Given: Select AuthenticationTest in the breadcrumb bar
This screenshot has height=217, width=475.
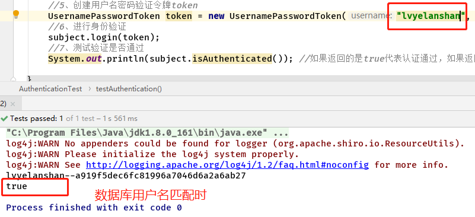Looking at the screenshot, I should click(x=50, y=89).
